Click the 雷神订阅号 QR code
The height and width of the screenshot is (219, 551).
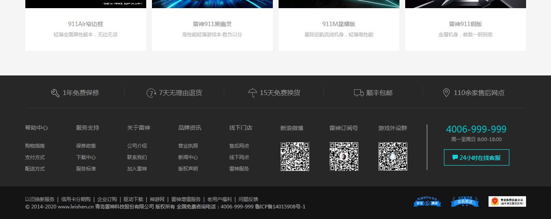(344, 157)
